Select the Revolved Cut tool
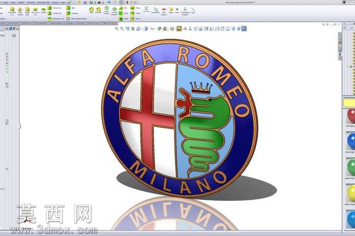 pyautogui.click(x=35, y=11)
